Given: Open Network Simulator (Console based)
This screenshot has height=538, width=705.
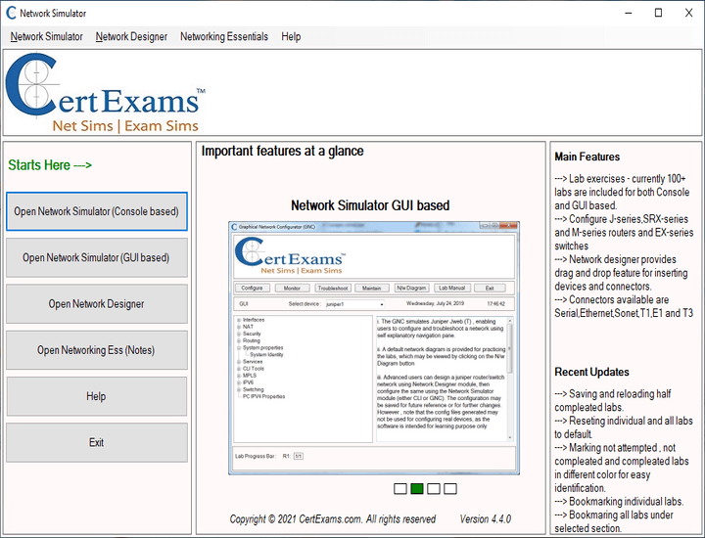Looking at the screenshot, I should click(97, 211).
